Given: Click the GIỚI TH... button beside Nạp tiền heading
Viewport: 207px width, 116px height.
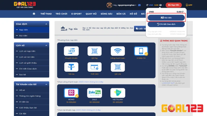Looking at the screenshot, I should click(140, 29).
